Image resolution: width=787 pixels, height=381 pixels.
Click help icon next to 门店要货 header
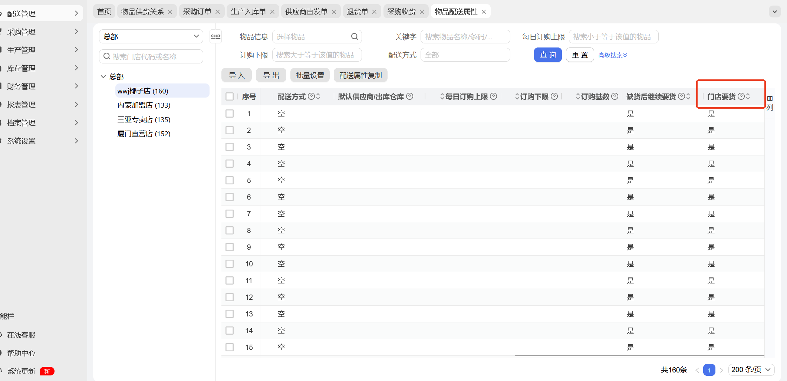pos(741,96)
